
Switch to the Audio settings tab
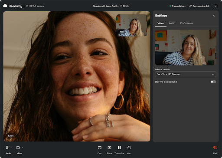click(x=172, y=23)
